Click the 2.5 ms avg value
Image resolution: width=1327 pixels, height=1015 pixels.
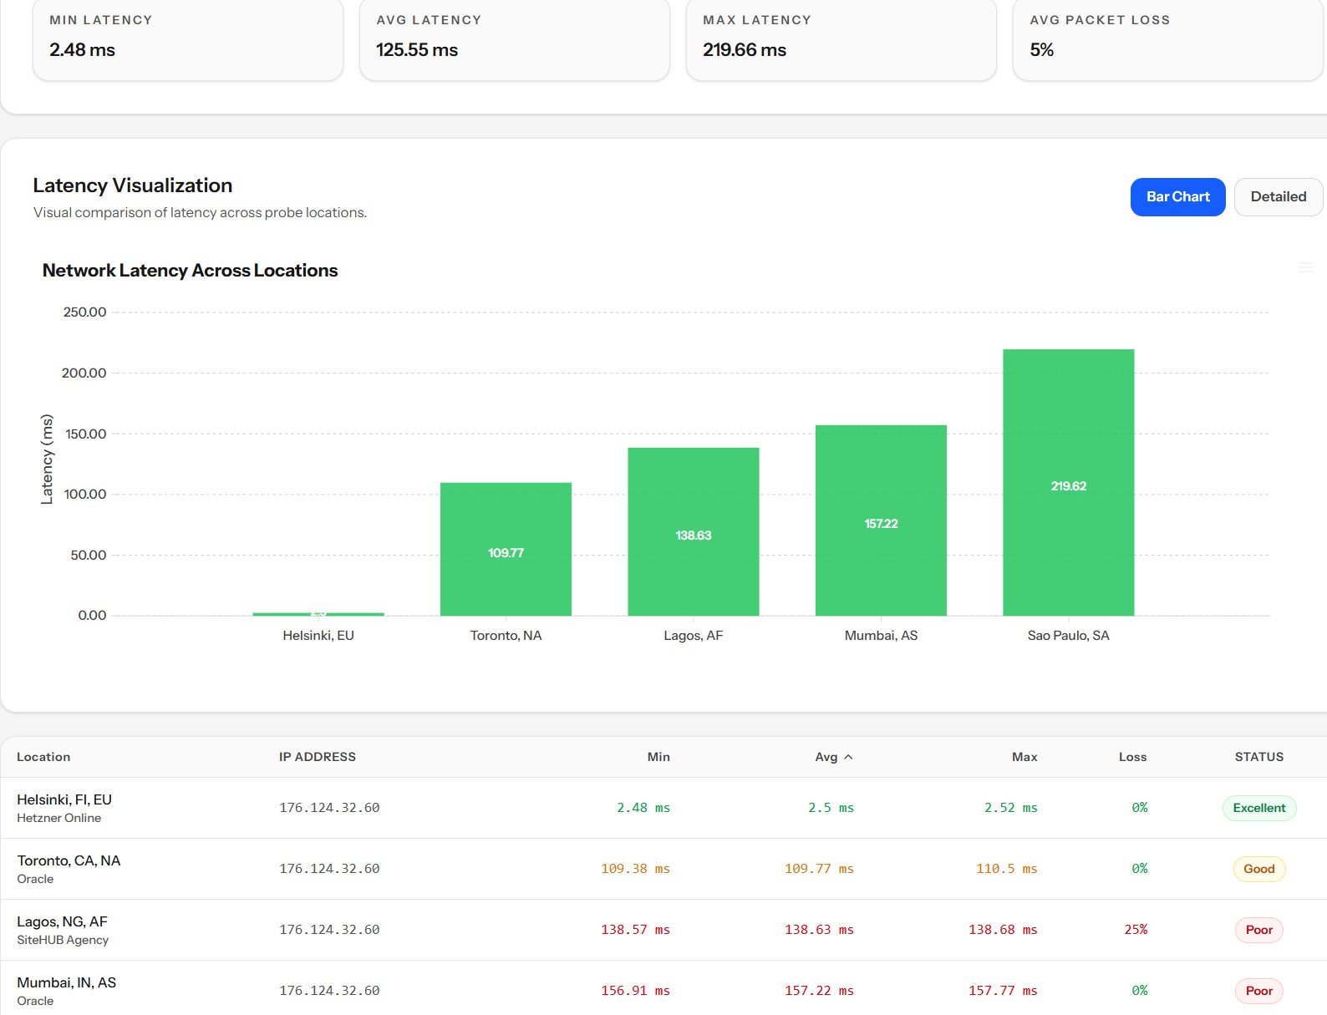[x=831, y=808]
